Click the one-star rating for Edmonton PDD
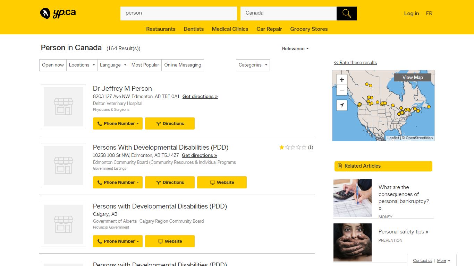The height and width of the screenshot is (266, 474). [x=293, y=148]
